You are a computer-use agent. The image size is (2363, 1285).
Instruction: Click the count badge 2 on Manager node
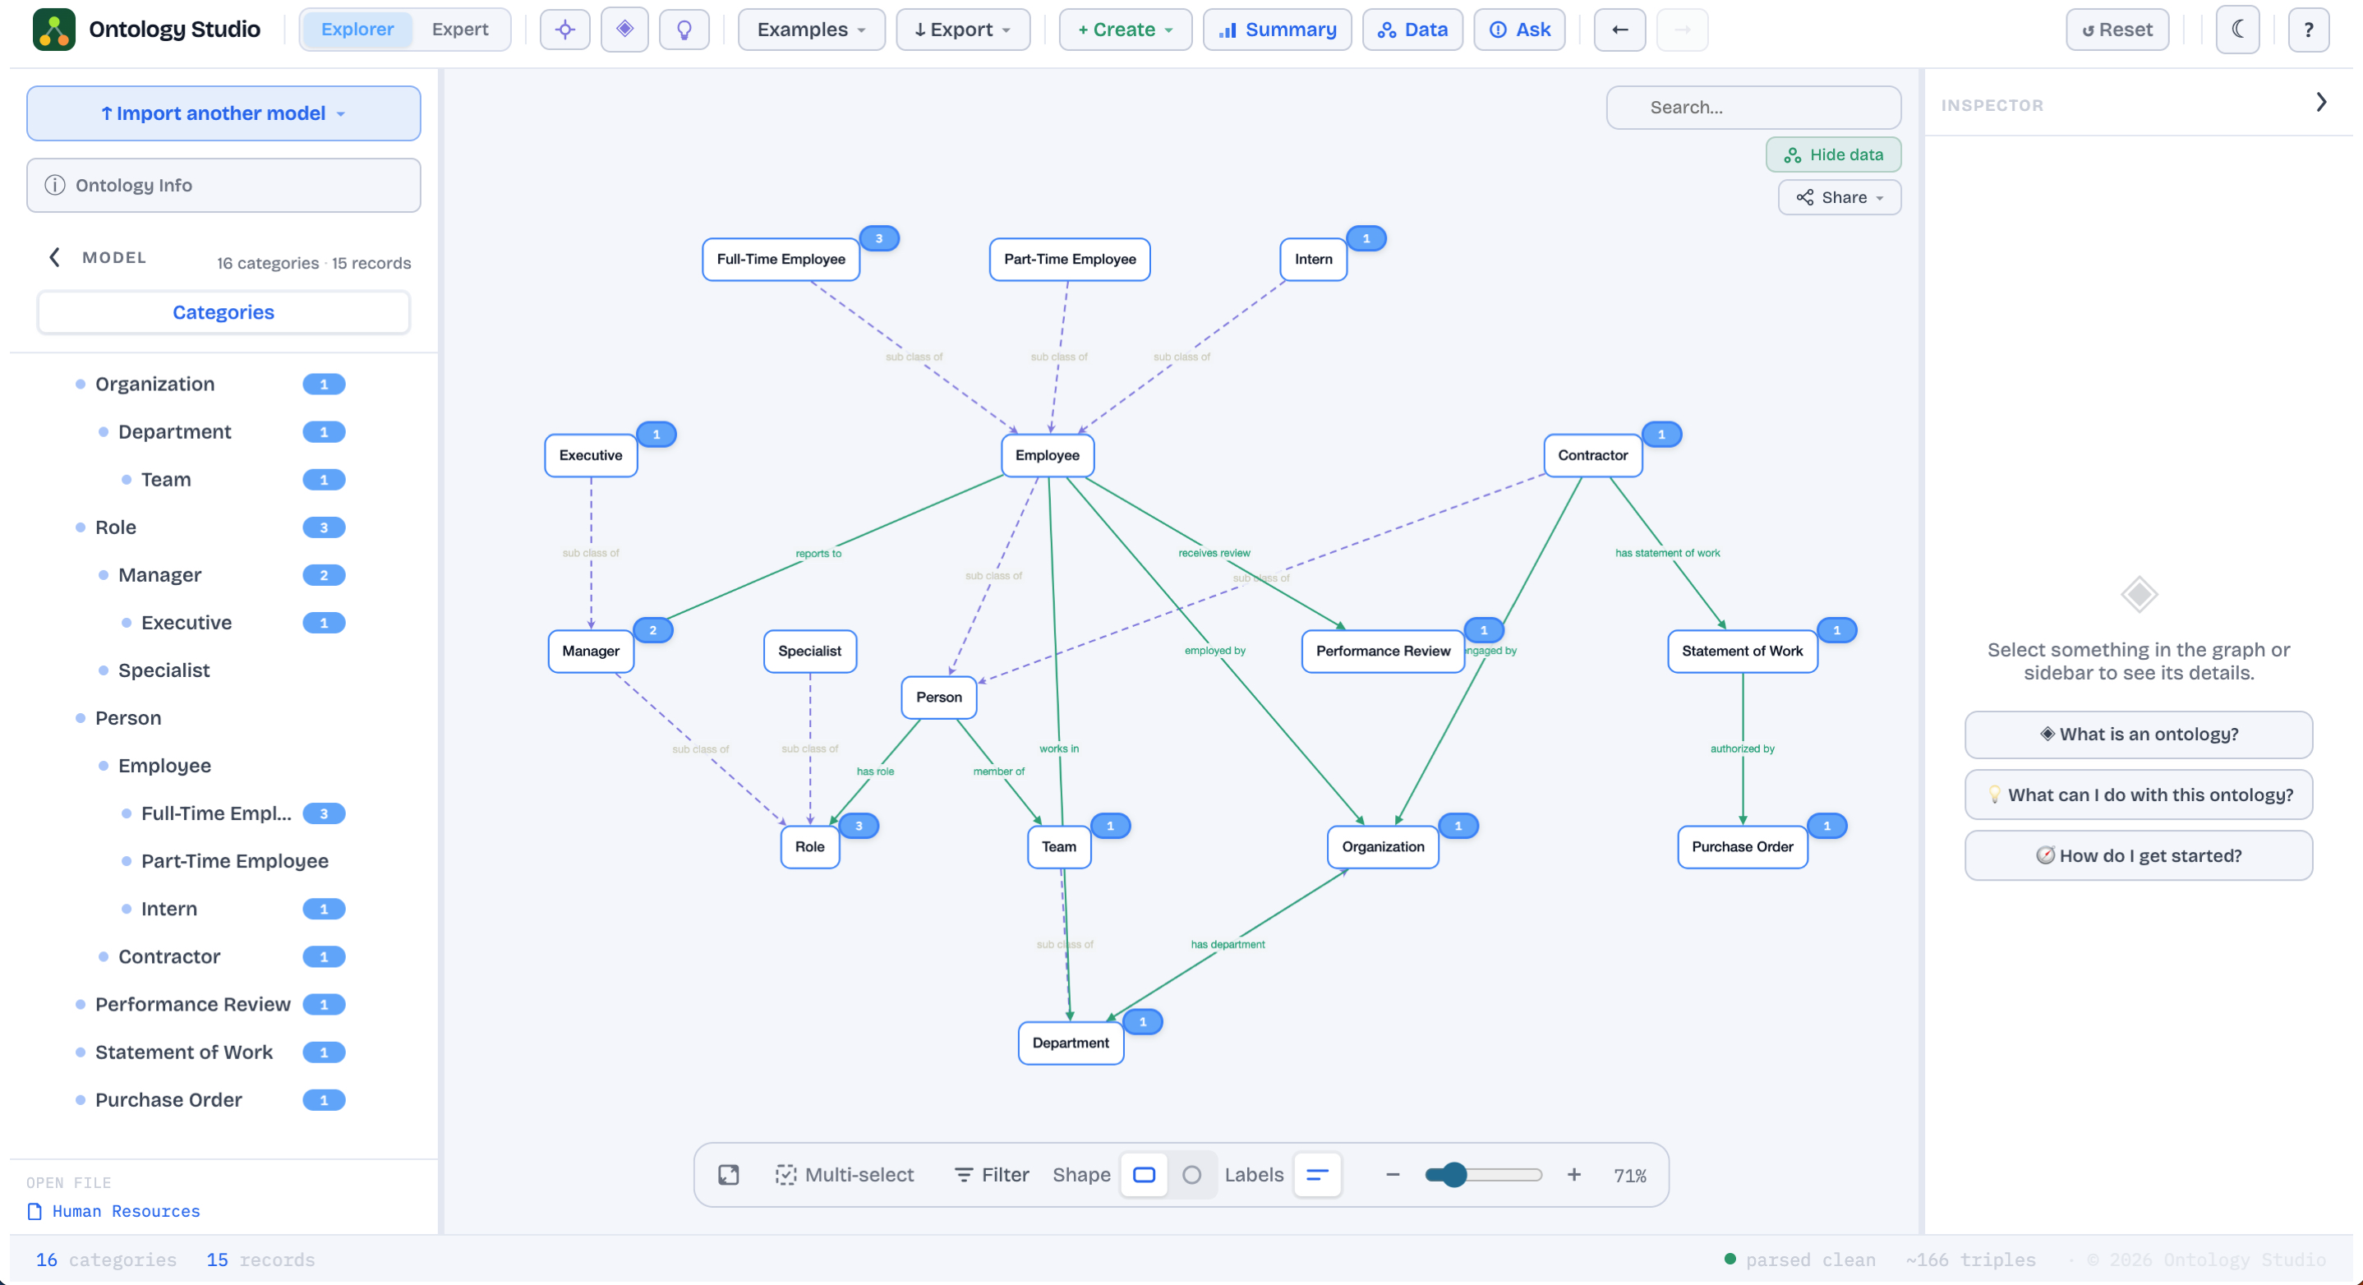point(653,630)
